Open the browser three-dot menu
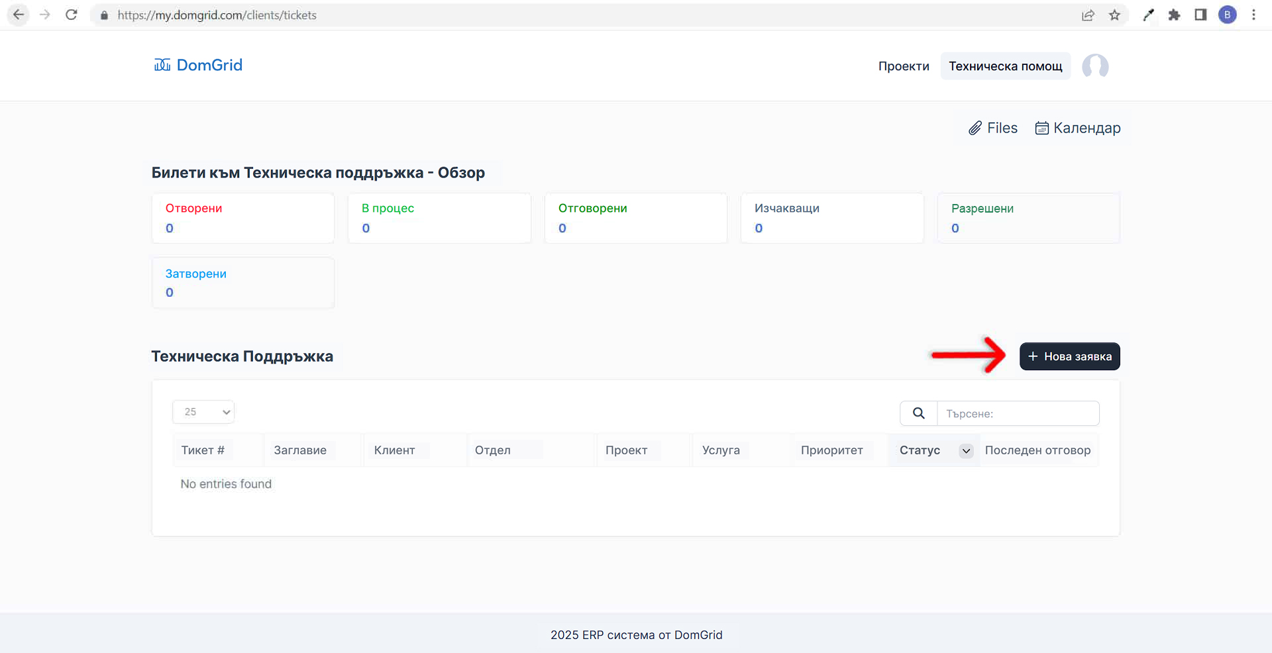1272x653 pixels. click(1253, 15)
